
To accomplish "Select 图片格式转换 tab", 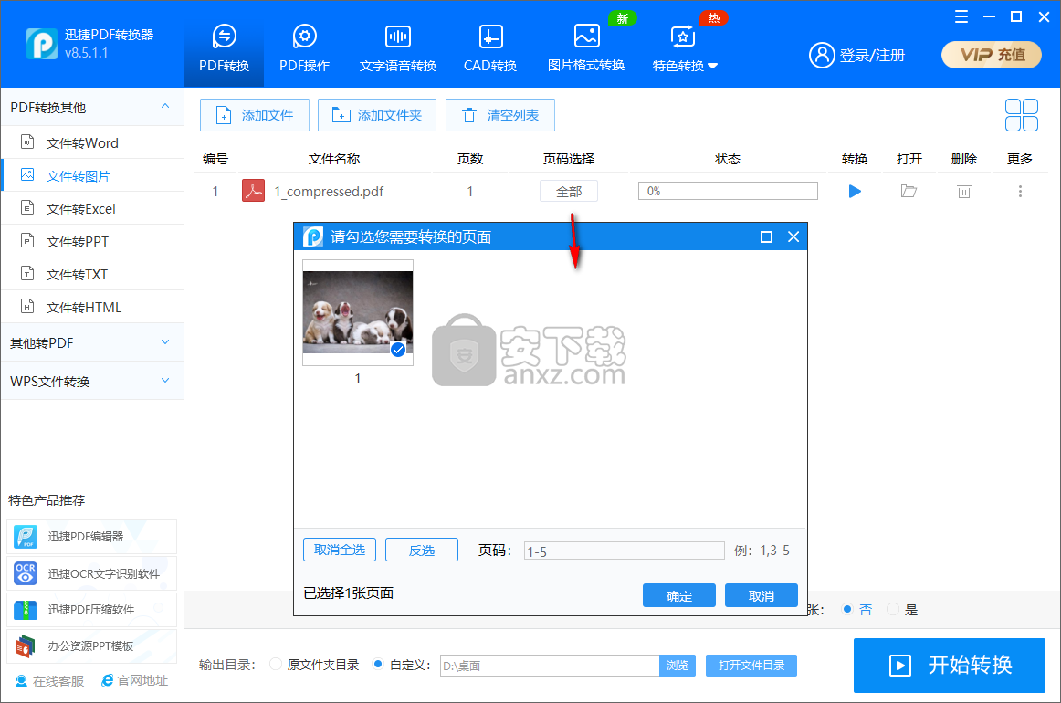I will tap(586, 47).
